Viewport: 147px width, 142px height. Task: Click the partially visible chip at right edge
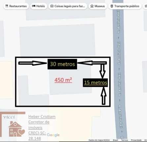coord(145,6)
